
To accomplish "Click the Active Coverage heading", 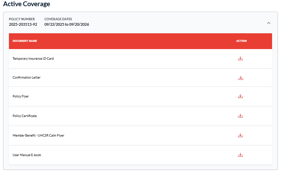I will tap(27, 4).
